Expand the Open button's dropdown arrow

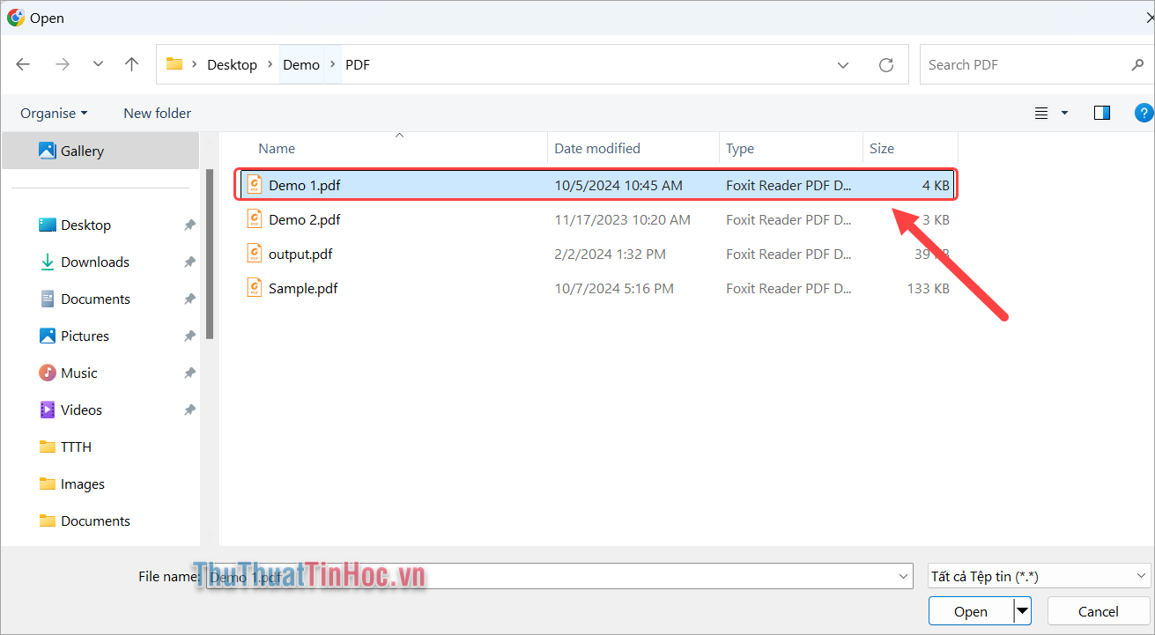1022,611
